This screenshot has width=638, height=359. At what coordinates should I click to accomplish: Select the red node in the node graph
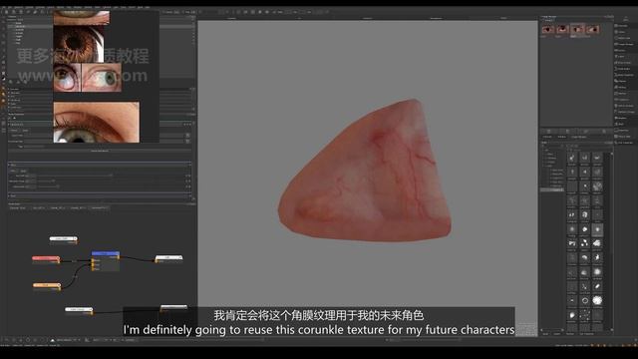[x=46, y=259]
